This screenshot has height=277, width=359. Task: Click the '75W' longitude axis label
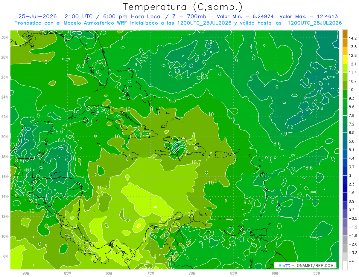click(x=150, y=273)
